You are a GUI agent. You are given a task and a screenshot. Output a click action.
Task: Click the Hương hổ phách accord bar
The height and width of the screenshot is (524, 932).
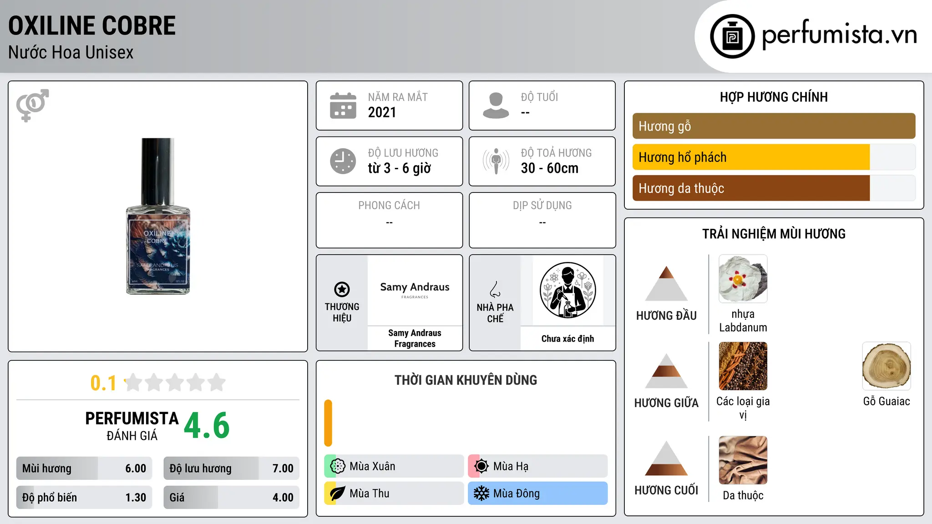(774, 157)
